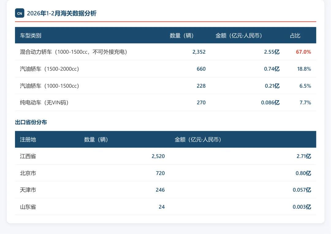Click the 汽油轿车（1000-1500cc）quantity 228
Image resolution: width=331 pixels, height=234 pixels.
pyautogui.click(x=201, y=86)
